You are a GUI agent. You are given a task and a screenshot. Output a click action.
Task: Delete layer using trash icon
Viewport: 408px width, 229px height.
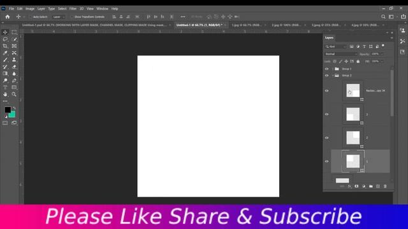(385, 186)
